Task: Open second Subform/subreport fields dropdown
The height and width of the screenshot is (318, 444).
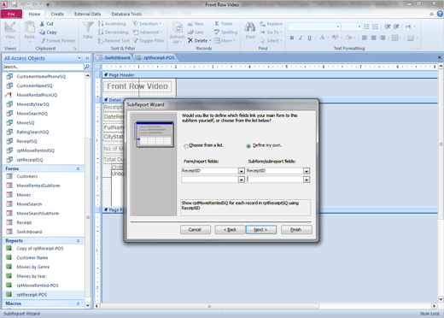Action: point(307,180)
